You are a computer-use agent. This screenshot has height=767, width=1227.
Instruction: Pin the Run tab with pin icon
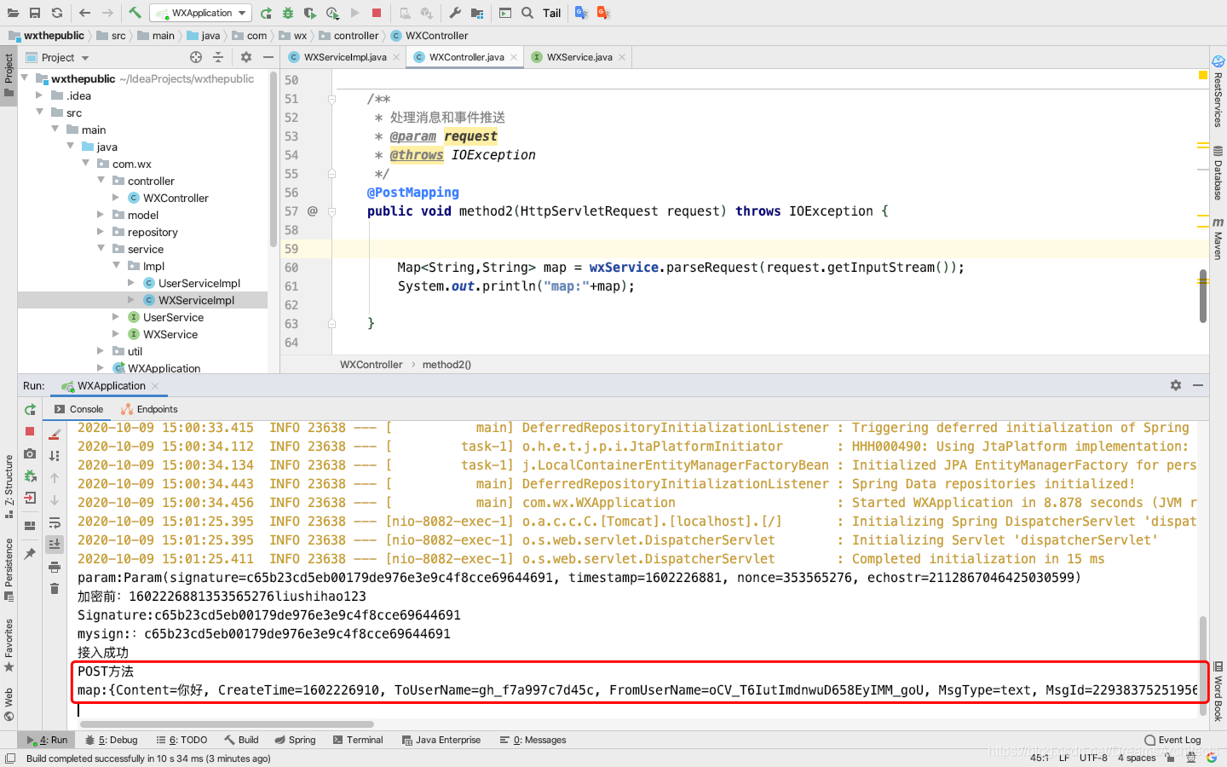coord(30,554)
